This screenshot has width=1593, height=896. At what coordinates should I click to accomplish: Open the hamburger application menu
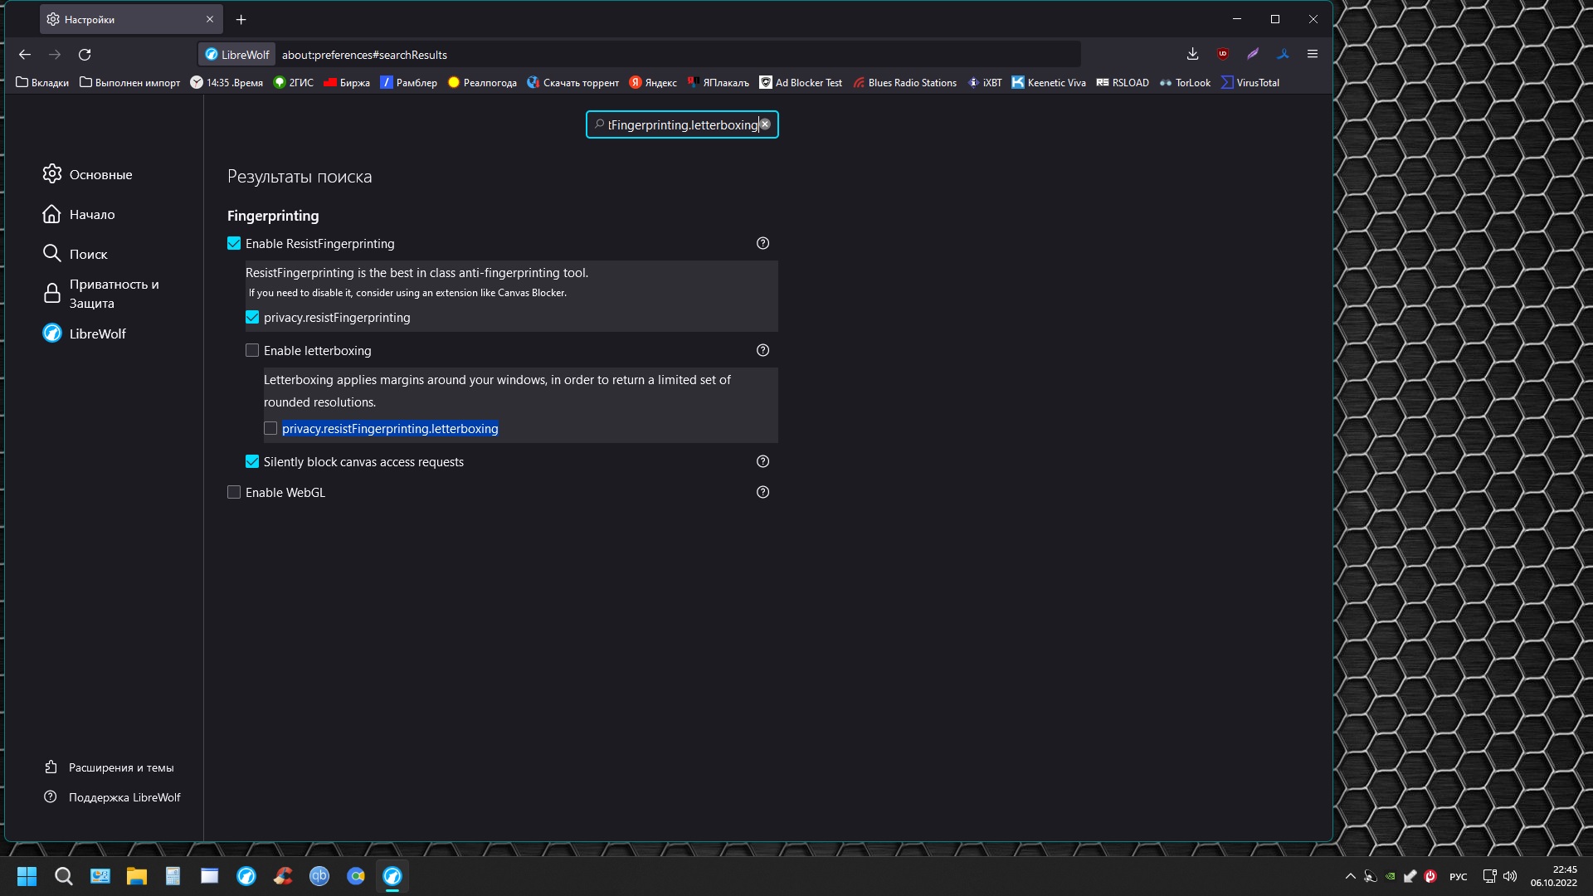[1313, 54]
